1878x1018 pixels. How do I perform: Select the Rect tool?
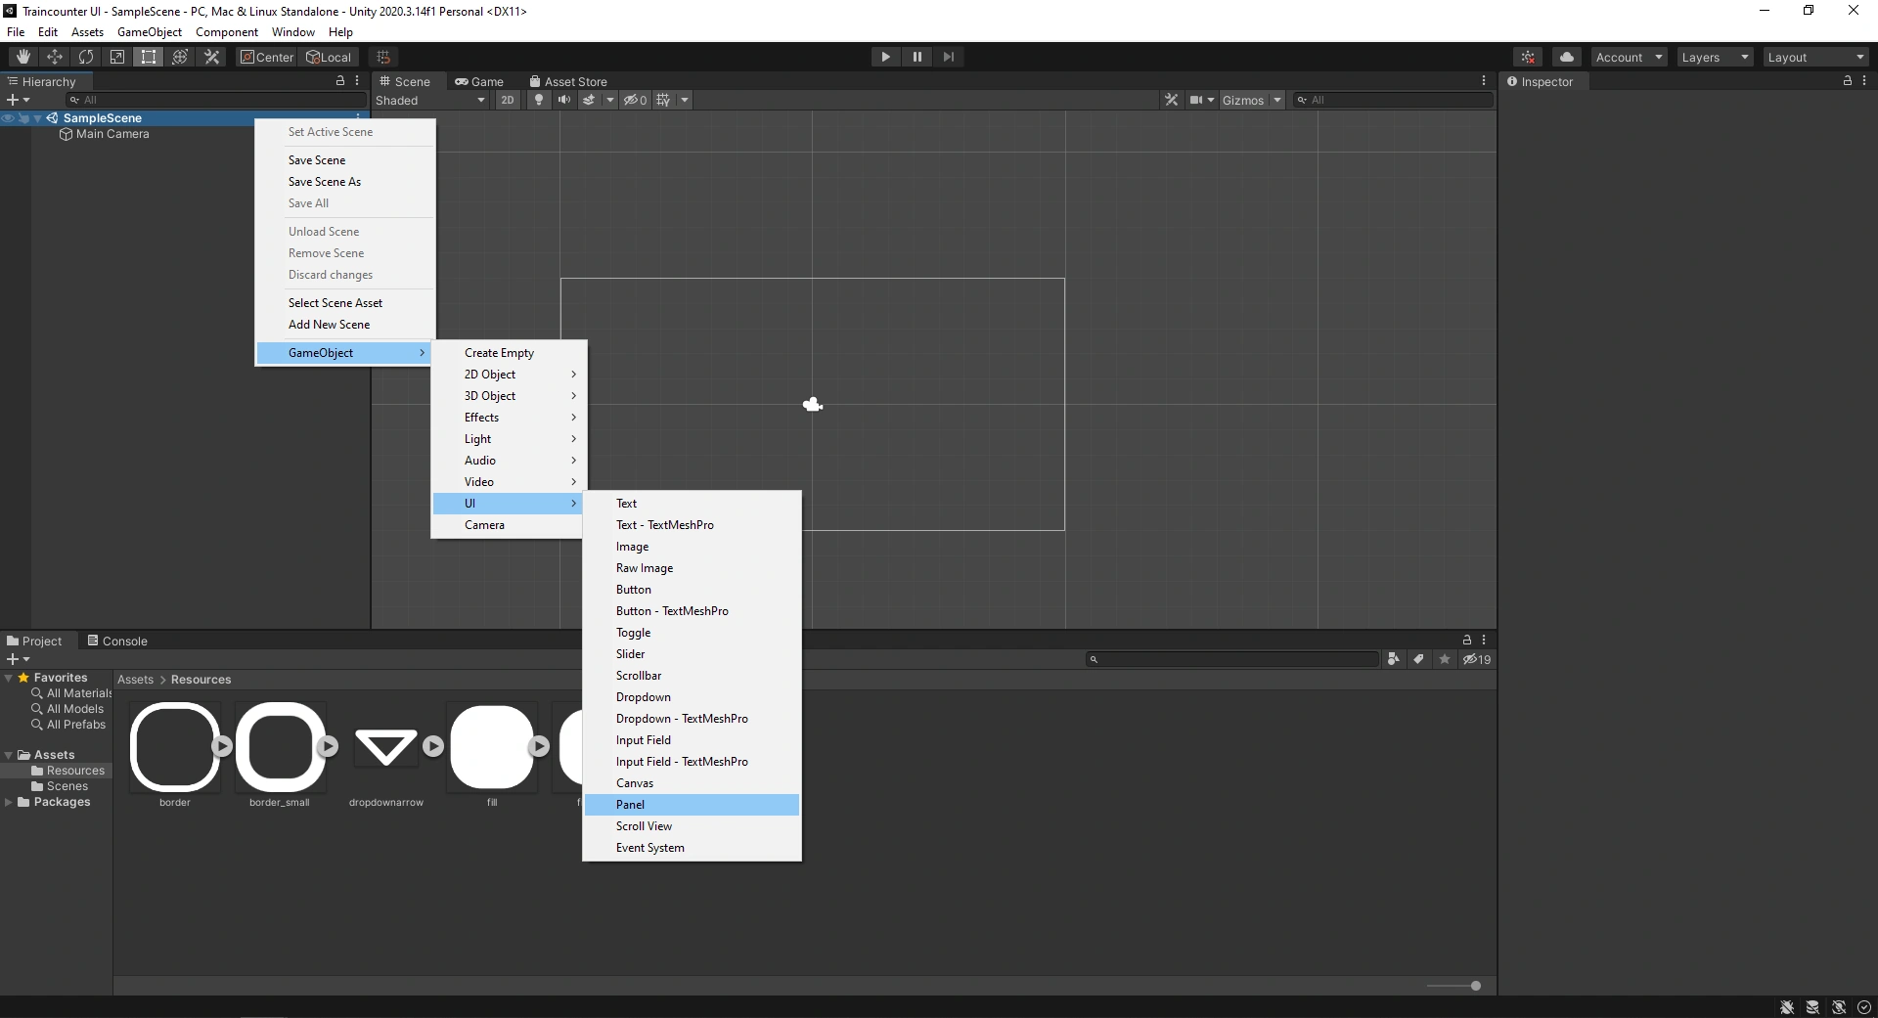click(x=149, y=57)
